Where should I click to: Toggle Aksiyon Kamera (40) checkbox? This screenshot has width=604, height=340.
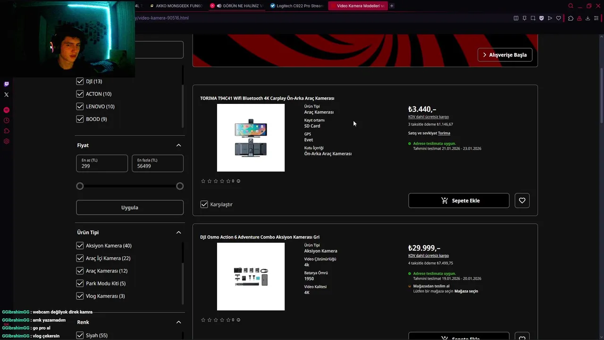[80, 246]
